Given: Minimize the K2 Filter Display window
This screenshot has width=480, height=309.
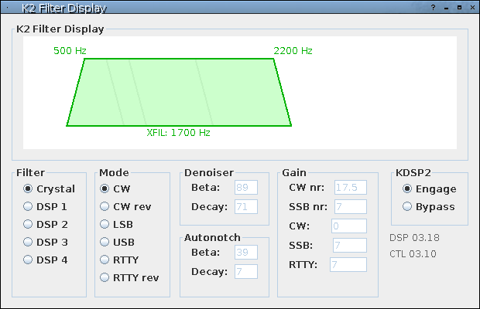Looking at the screenshot, I should point(446,8).
